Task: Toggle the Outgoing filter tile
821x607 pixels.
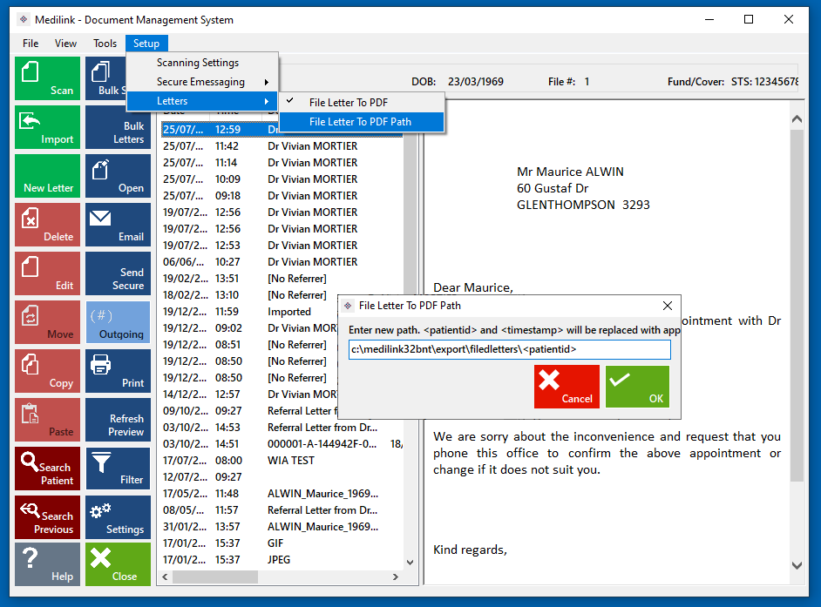Action: [118, 322]
